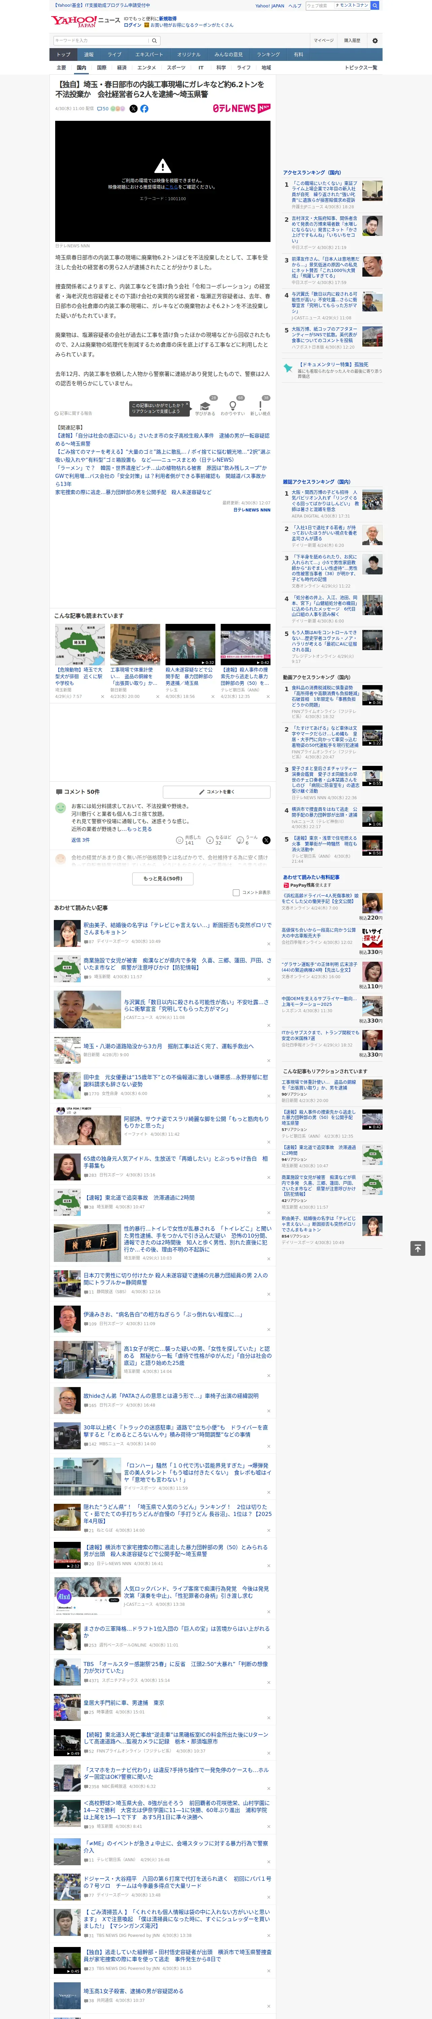Screen dimensions: 432x2019
Task: Click the なるほど face reaction showing 32
Action: point(219,840)
